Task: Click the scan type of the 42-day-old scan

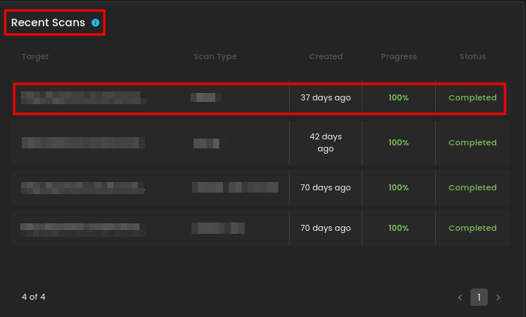Action: pos(206,142)
